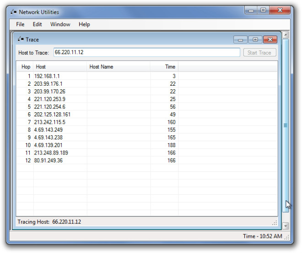Image resolution: width=302 pixels, height=253 pixels.
Task: Click the Tracing Host status text
Action: (49, 222)
